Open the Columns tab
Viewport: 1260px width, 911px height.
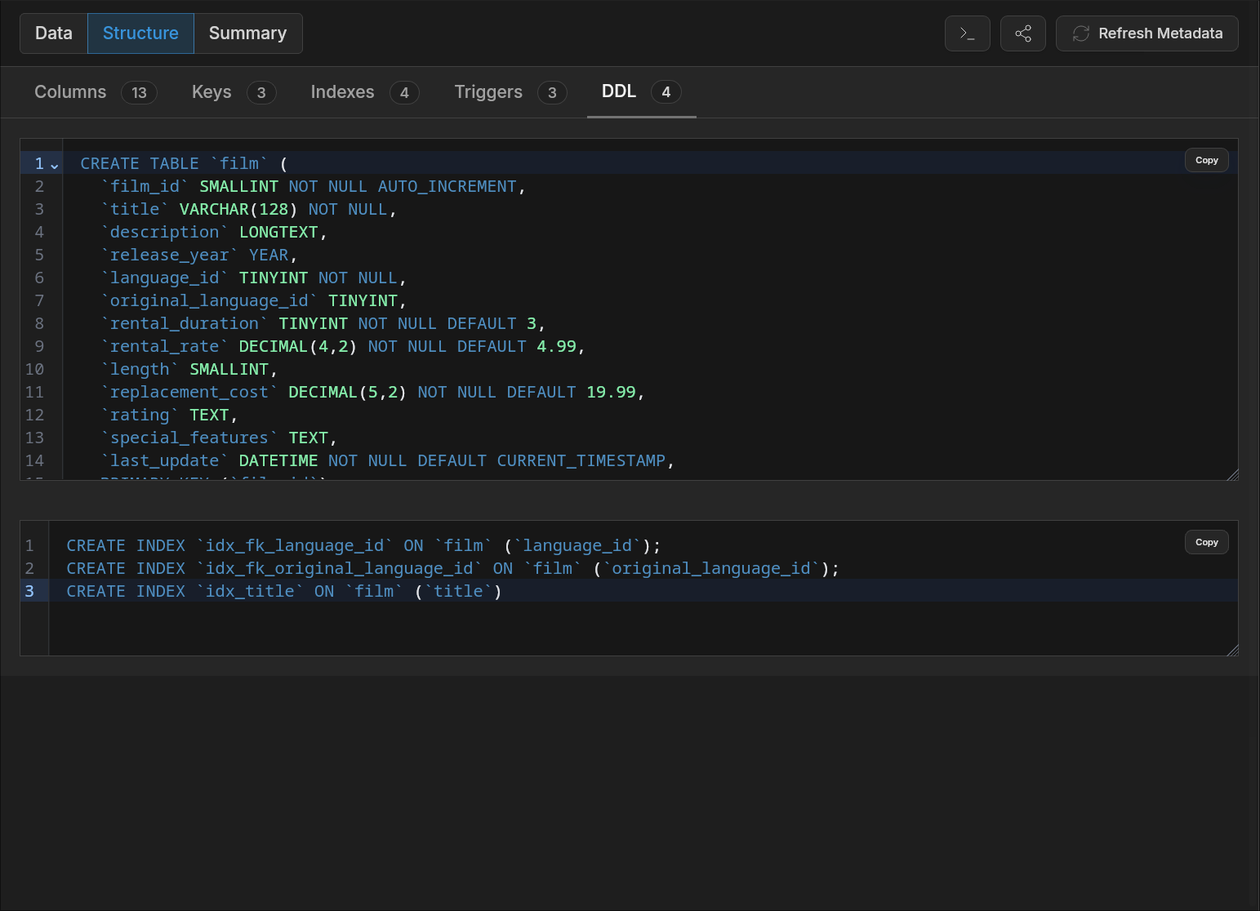point(96,92)
